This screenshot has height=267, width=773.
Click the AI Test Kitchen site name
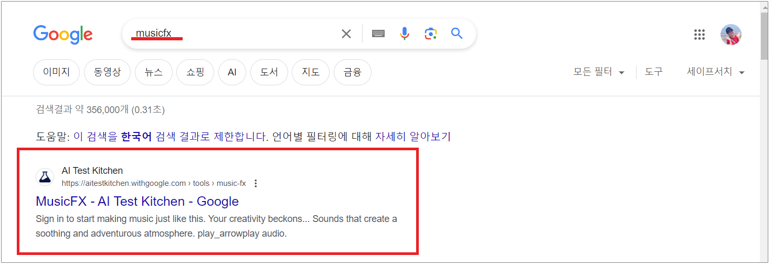tap(92, 171)
